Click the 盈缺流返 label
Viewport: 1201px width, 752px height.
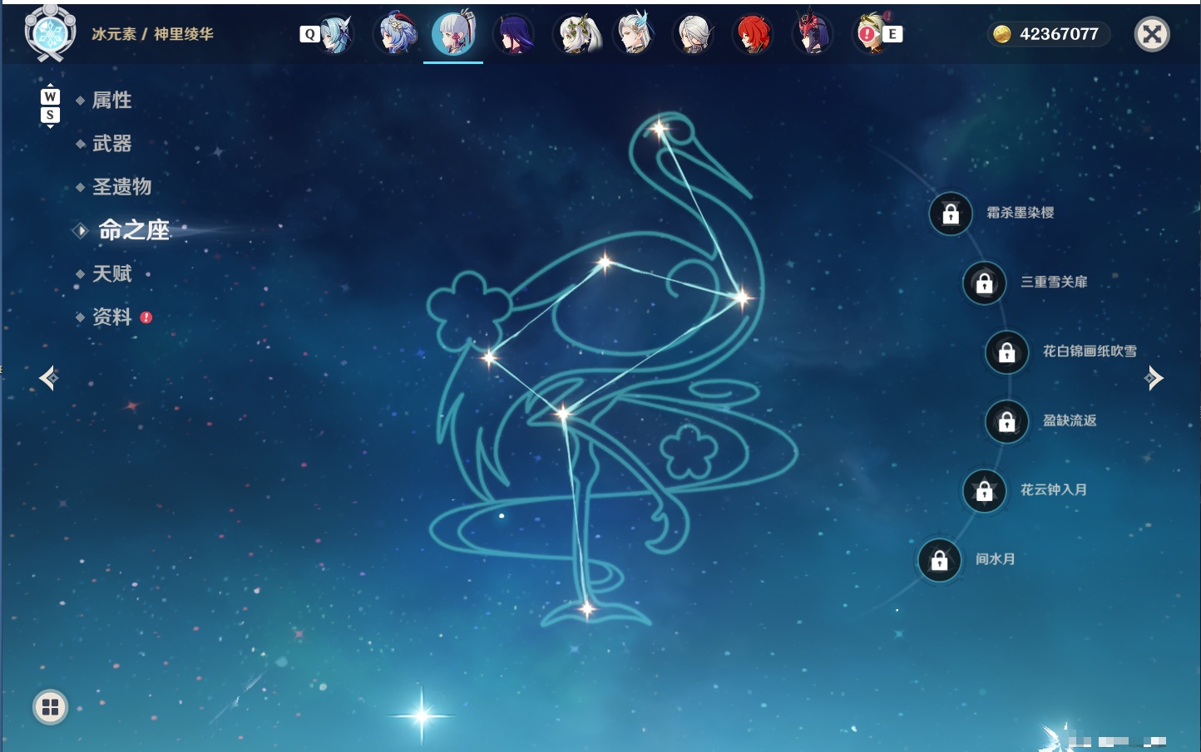click(x=1070, y=420)
